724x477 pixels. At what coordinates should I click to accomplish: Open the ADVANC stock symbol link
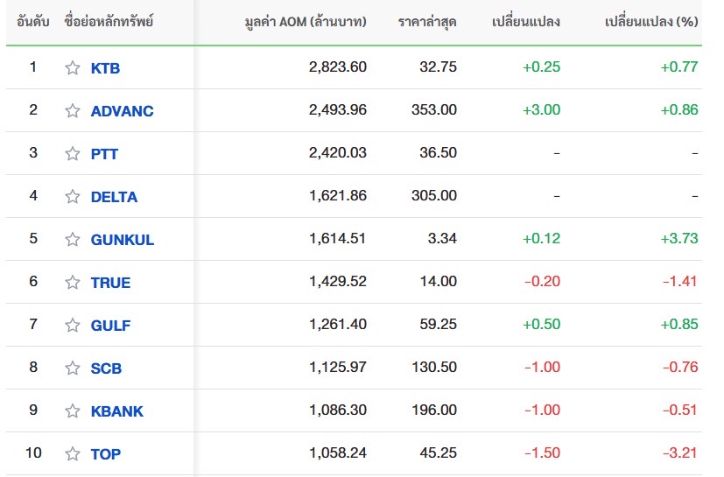122,111
